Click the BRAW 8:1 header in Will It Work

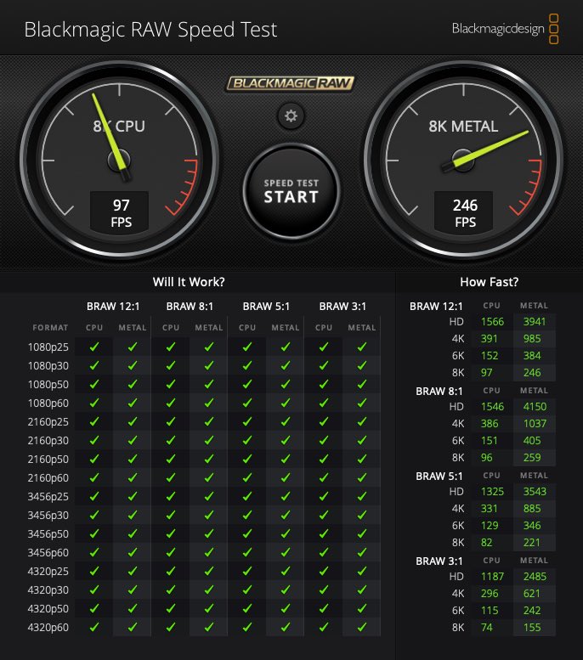(x=190, y=307)
